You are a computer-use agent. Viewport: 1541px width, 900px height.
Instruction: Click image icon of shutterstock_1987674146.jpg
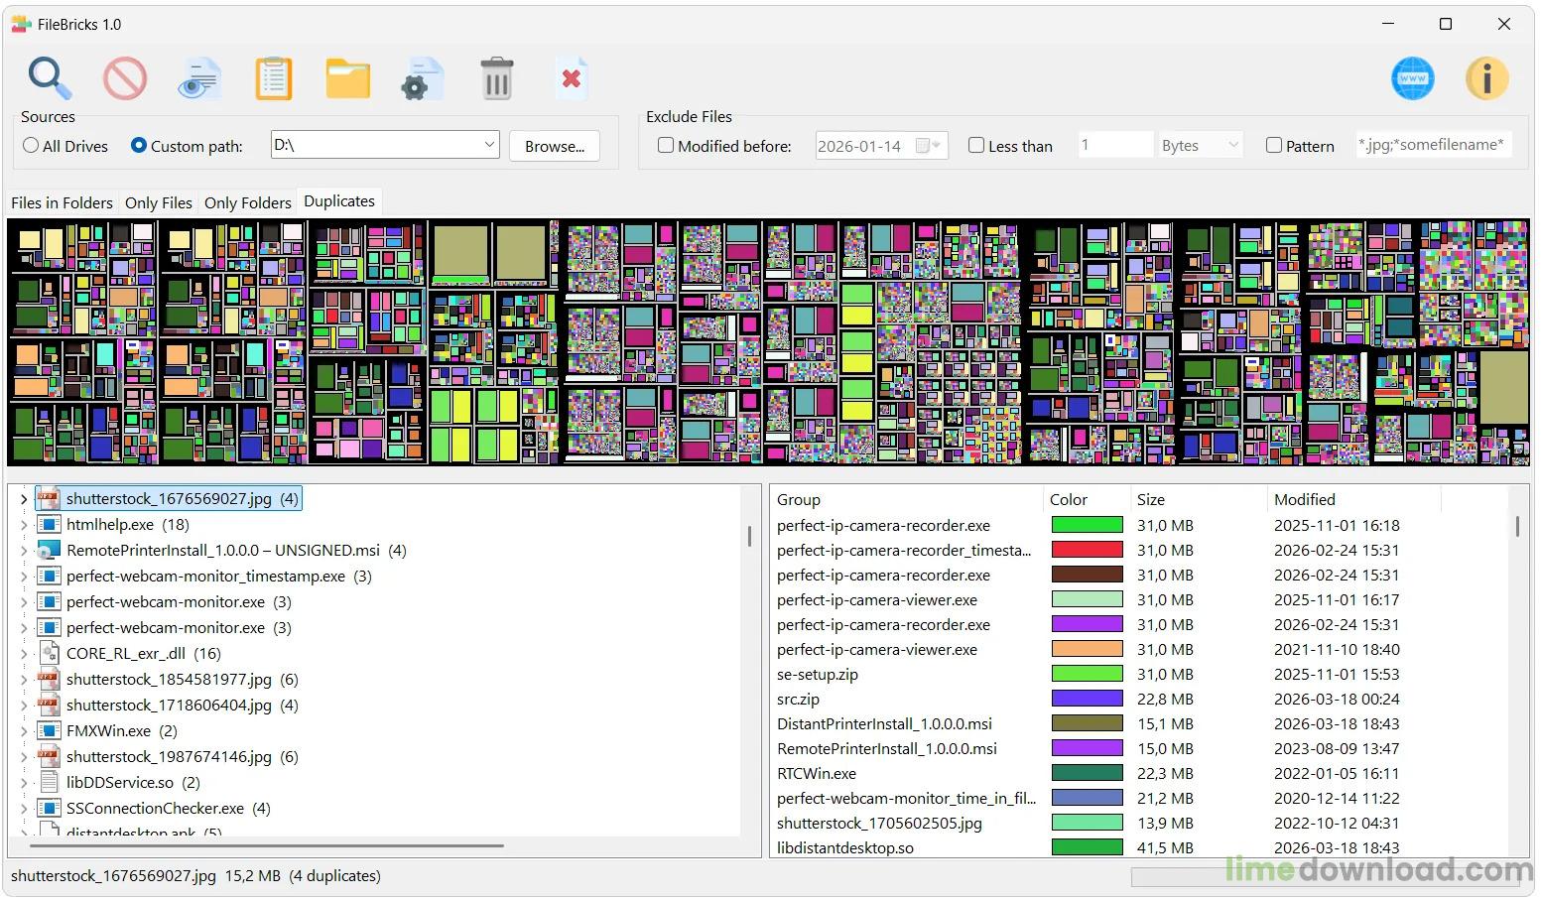(x=49, y=756)
